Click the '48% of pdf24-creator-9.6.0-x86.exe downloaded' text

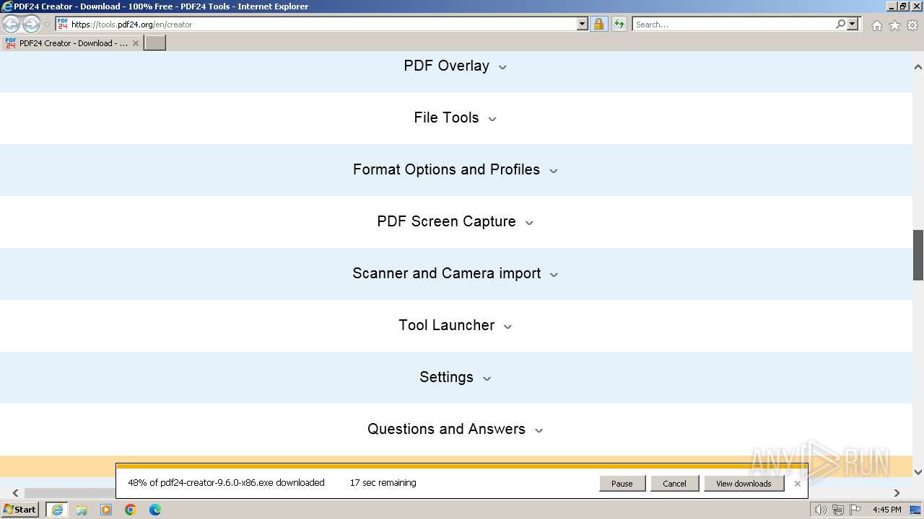[x=226, y=483]
